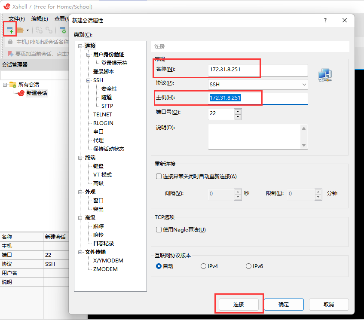Screen dimensions: 364x320
Task: Increase port number with up spinner arrow
Action: 238,111
